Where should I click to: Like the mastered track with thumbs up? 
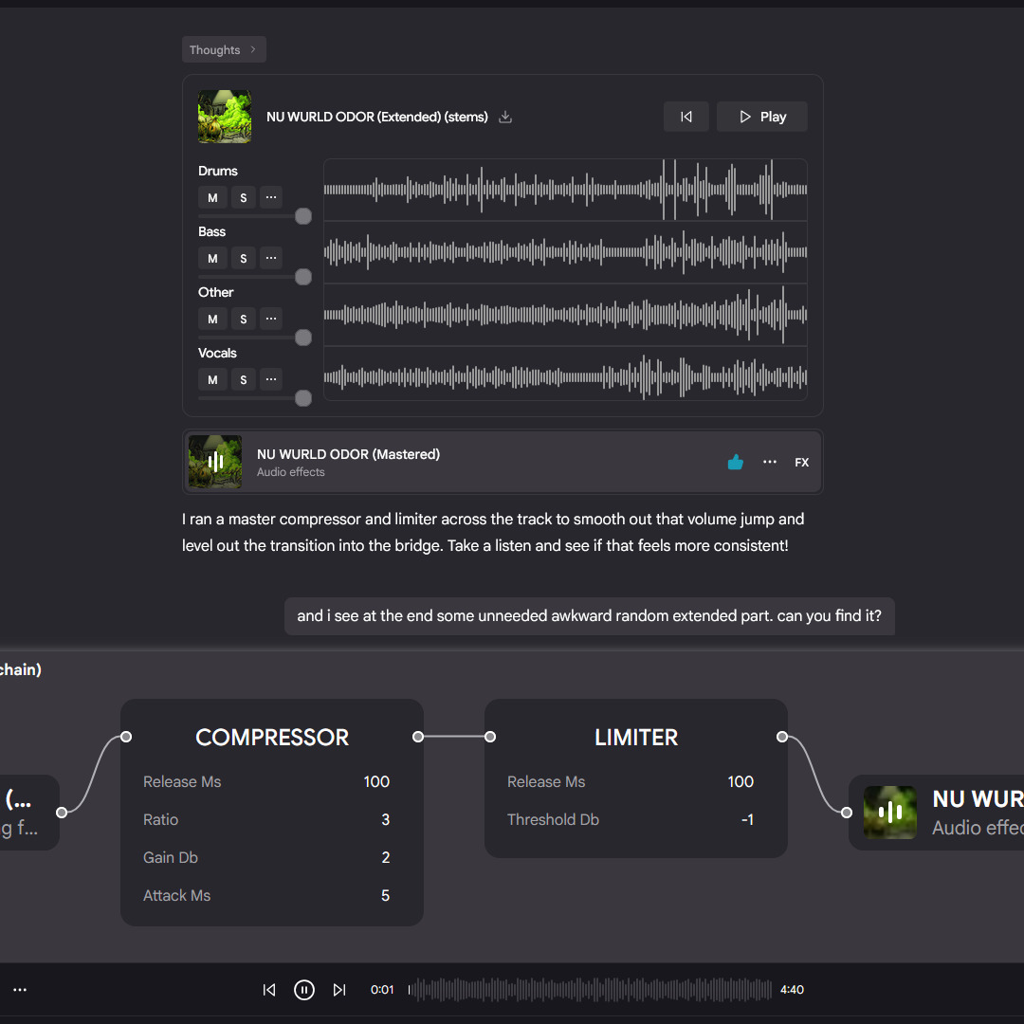click(736, 462)
